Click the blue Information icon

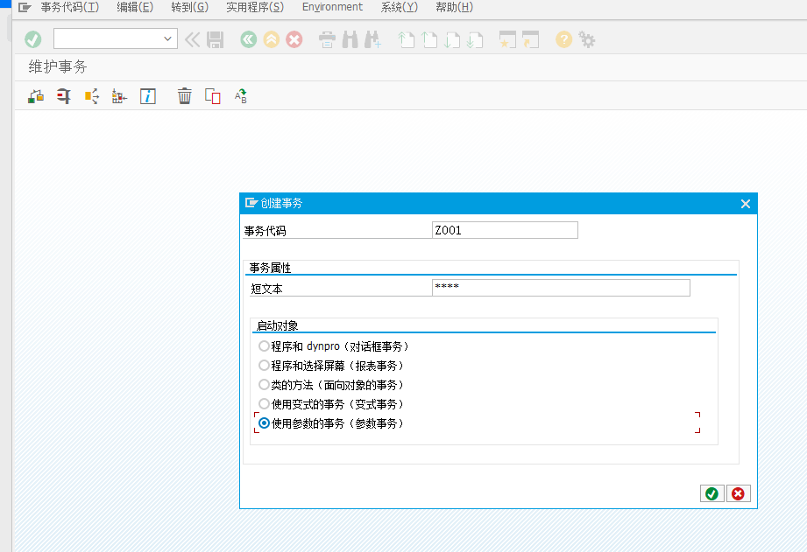tap(148, 96)
